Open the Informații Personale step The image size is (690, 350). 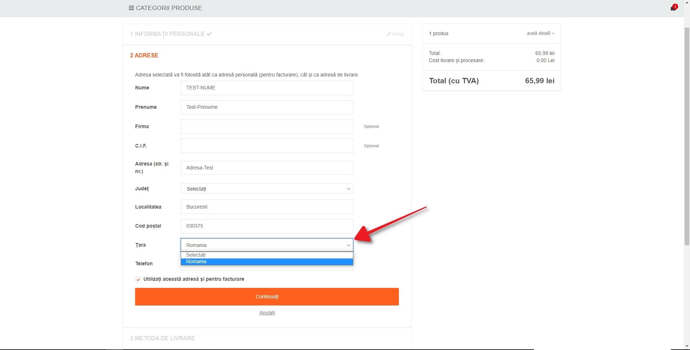(x=171, y=34)
